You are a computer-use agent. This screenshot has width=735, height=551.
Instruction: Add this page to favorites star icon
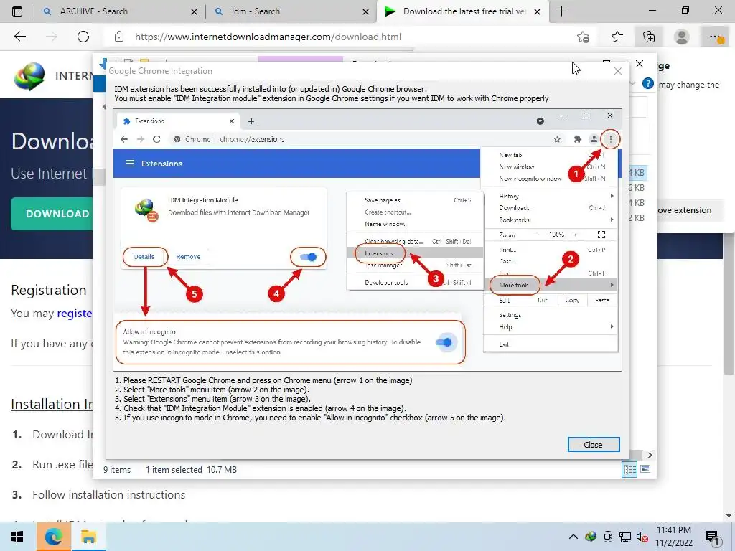583,37
